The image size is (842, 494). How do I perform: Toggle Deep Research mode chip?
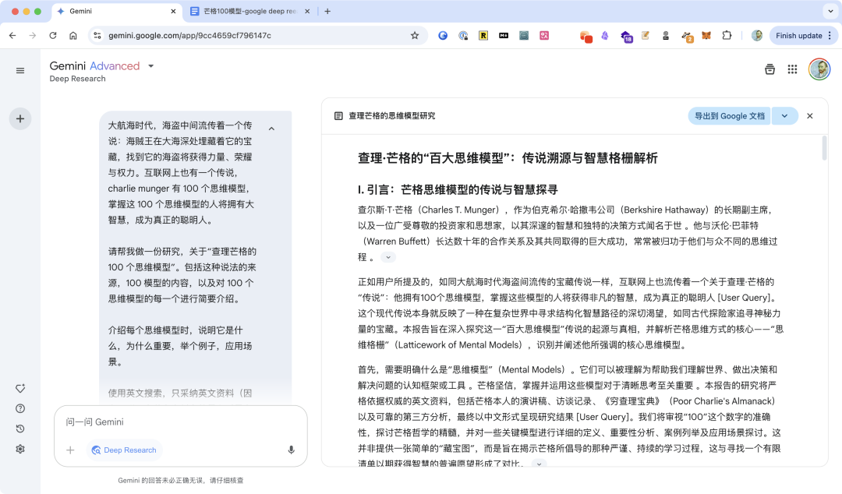(124, 450)
